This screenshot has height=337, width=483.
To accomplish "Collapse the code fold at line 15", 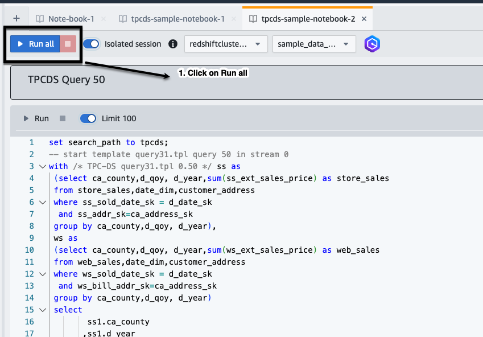I will point(43,310).
